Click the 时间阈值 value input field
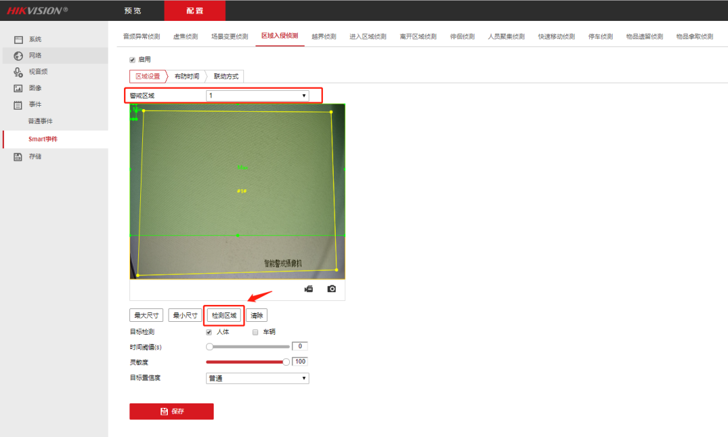The image size is (728, 437). [x=300, y=347]
